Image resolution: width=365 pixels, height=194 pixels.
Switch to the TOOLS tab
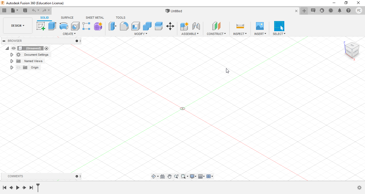(x=121, y=18)
